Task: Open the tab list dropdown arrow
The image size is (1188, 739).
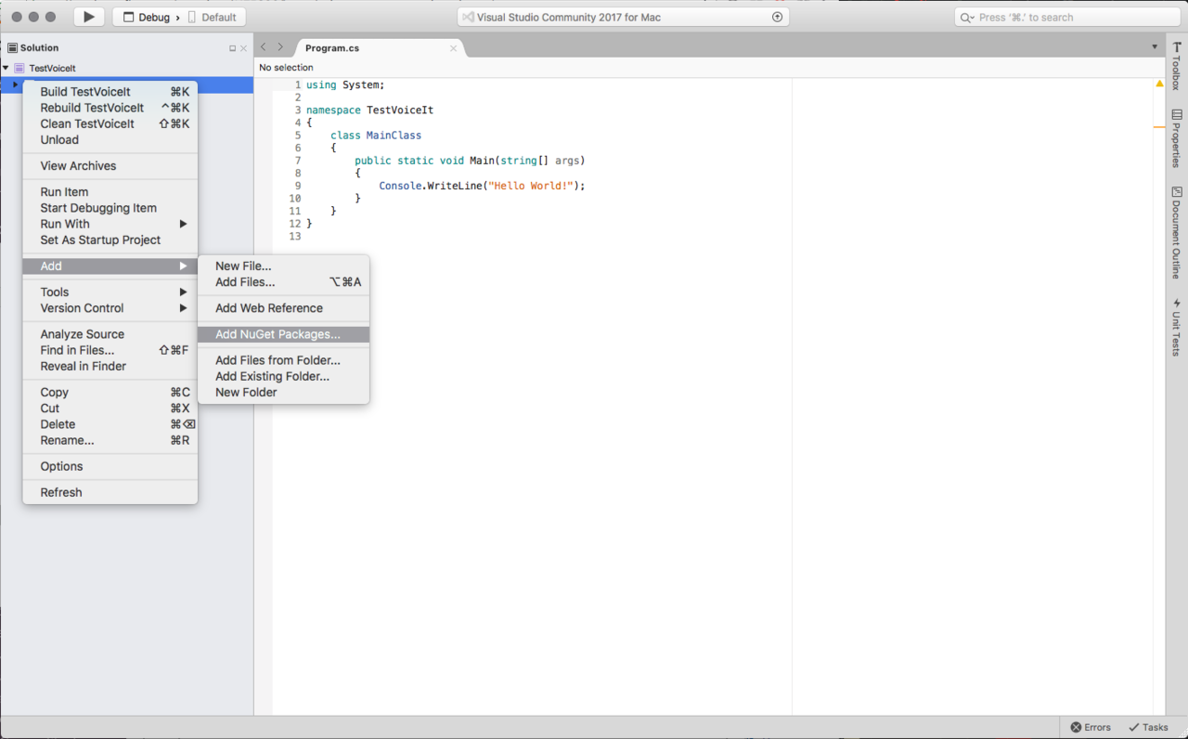Action: (x=1155, y=47)
